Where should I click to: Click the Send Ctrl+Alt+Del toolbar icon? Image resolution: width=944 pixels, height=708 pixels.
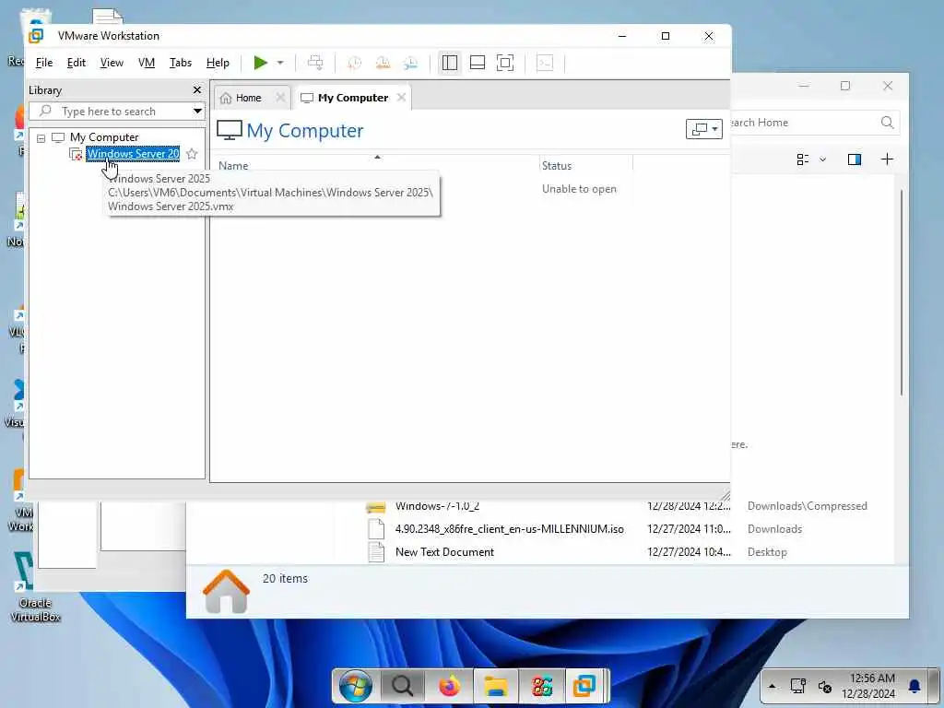[x=315, y=63]
